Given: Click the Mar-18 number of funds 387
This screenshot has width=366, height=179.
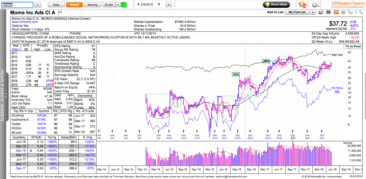Looking at the screenshot, I should click(x=92, y=132).
